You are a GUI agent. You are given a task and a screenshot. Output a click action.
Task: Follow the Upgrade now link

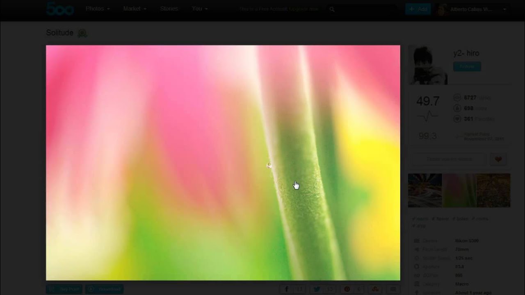(x=304, y=9)
